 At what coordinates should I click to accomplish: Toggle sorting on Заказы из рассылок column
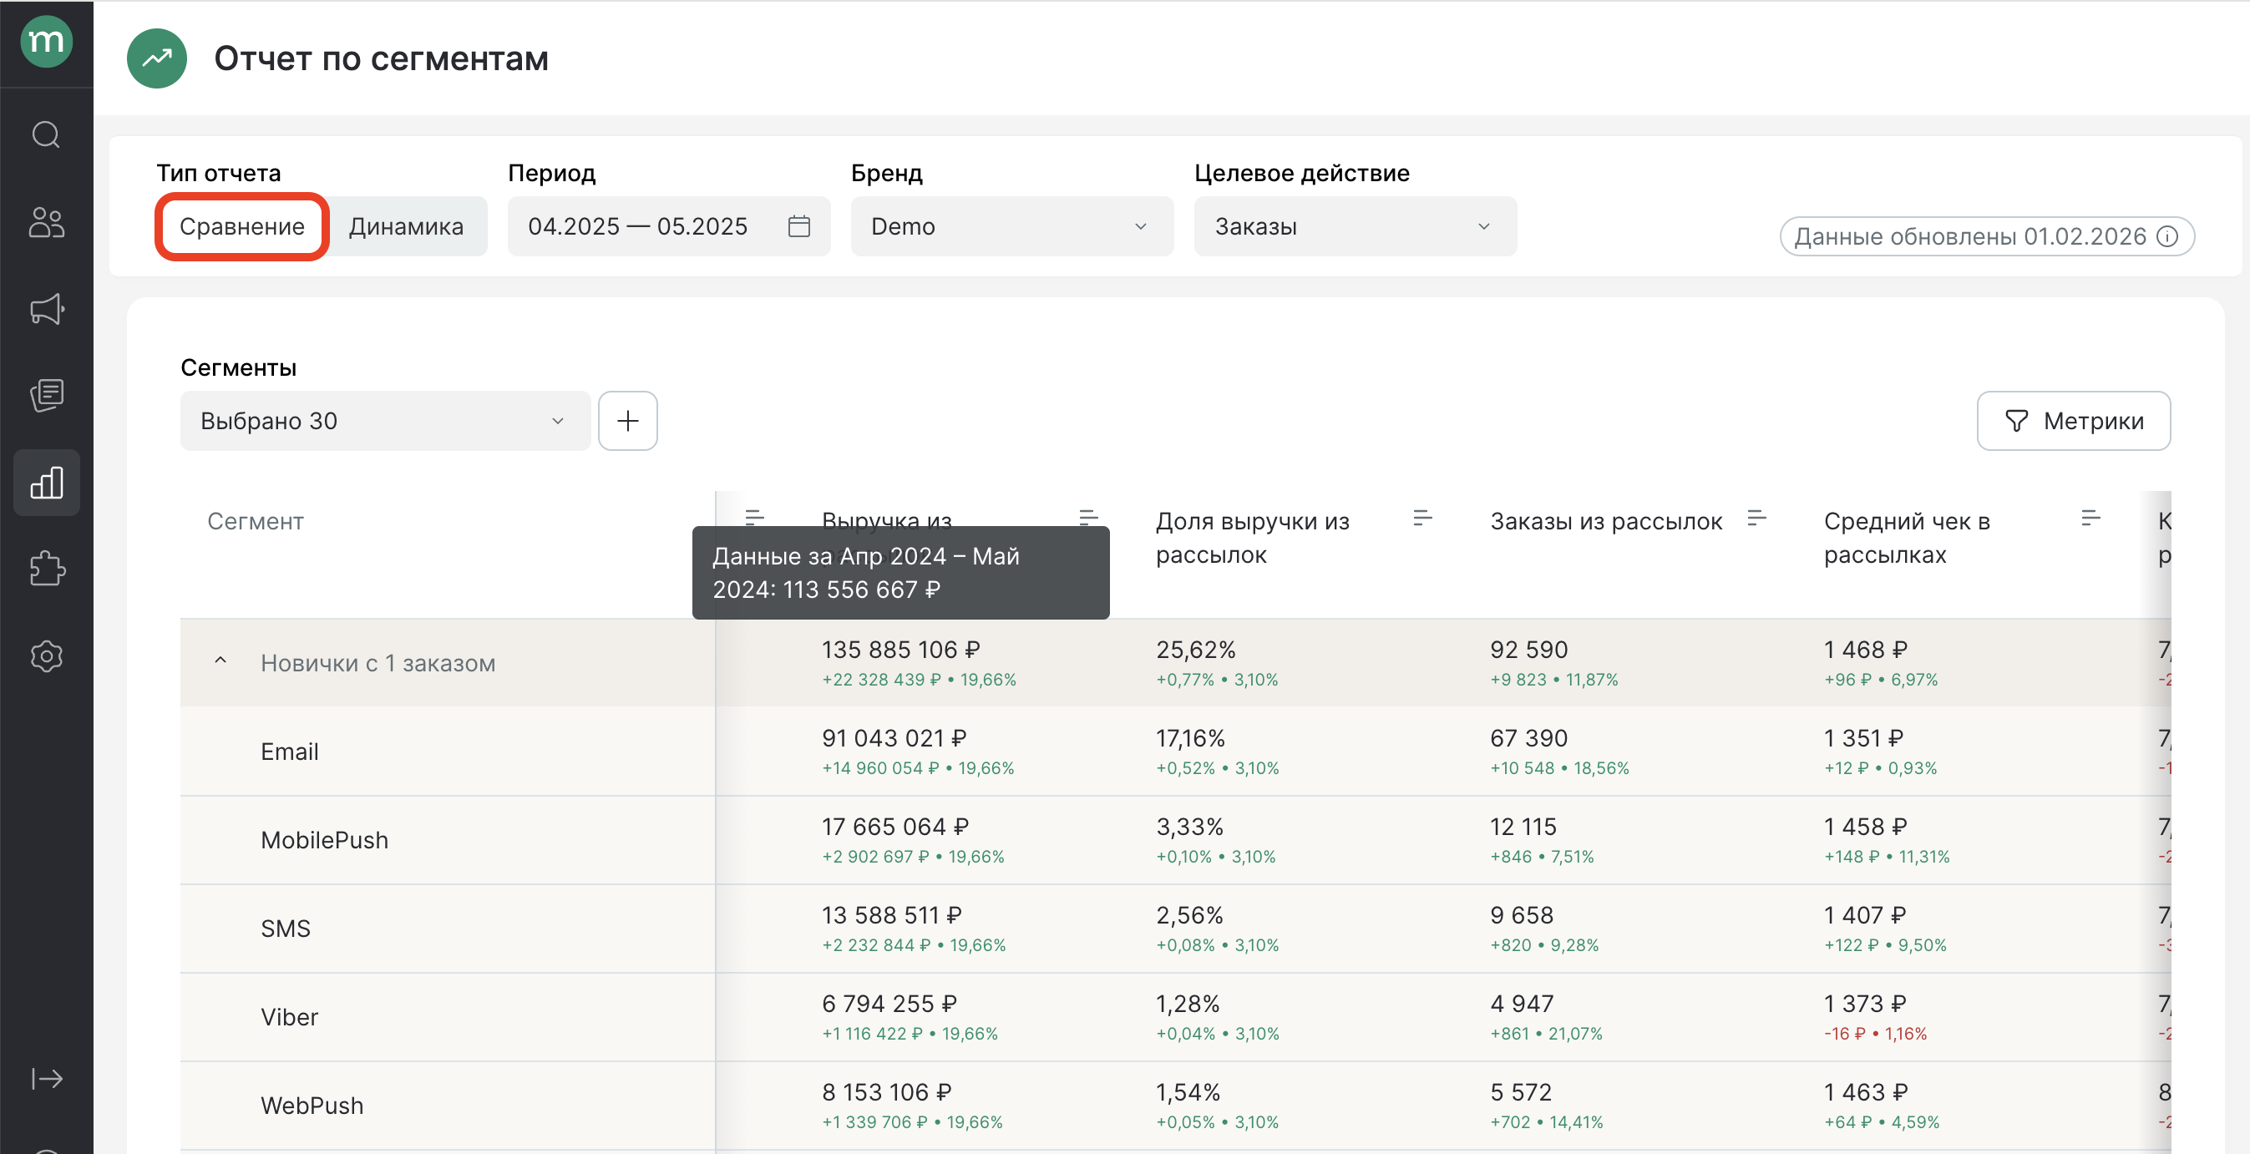point(1758,517)
